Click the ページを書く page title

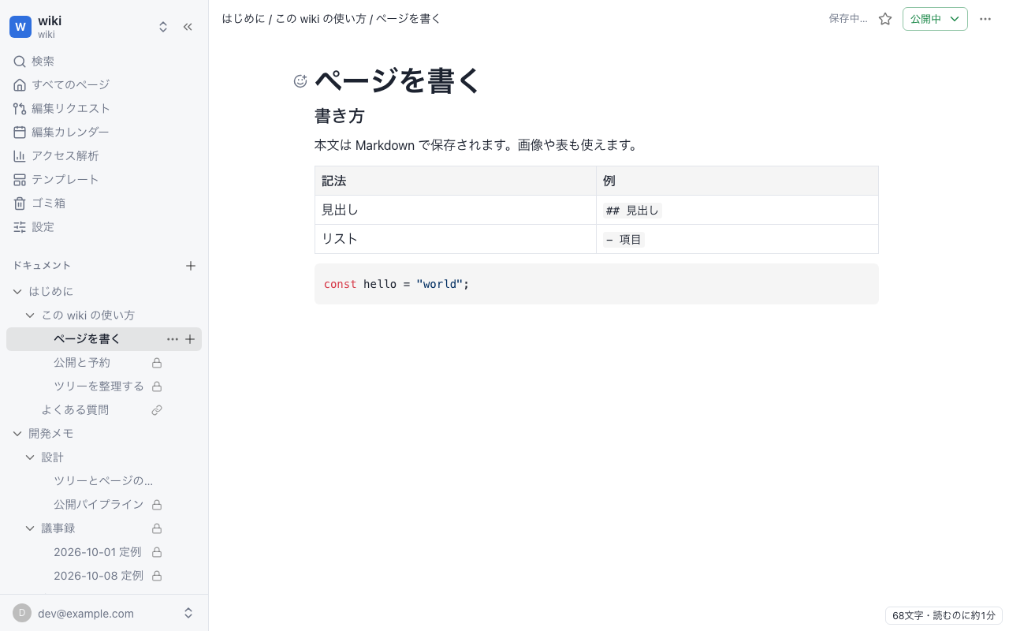pos(397,80)
